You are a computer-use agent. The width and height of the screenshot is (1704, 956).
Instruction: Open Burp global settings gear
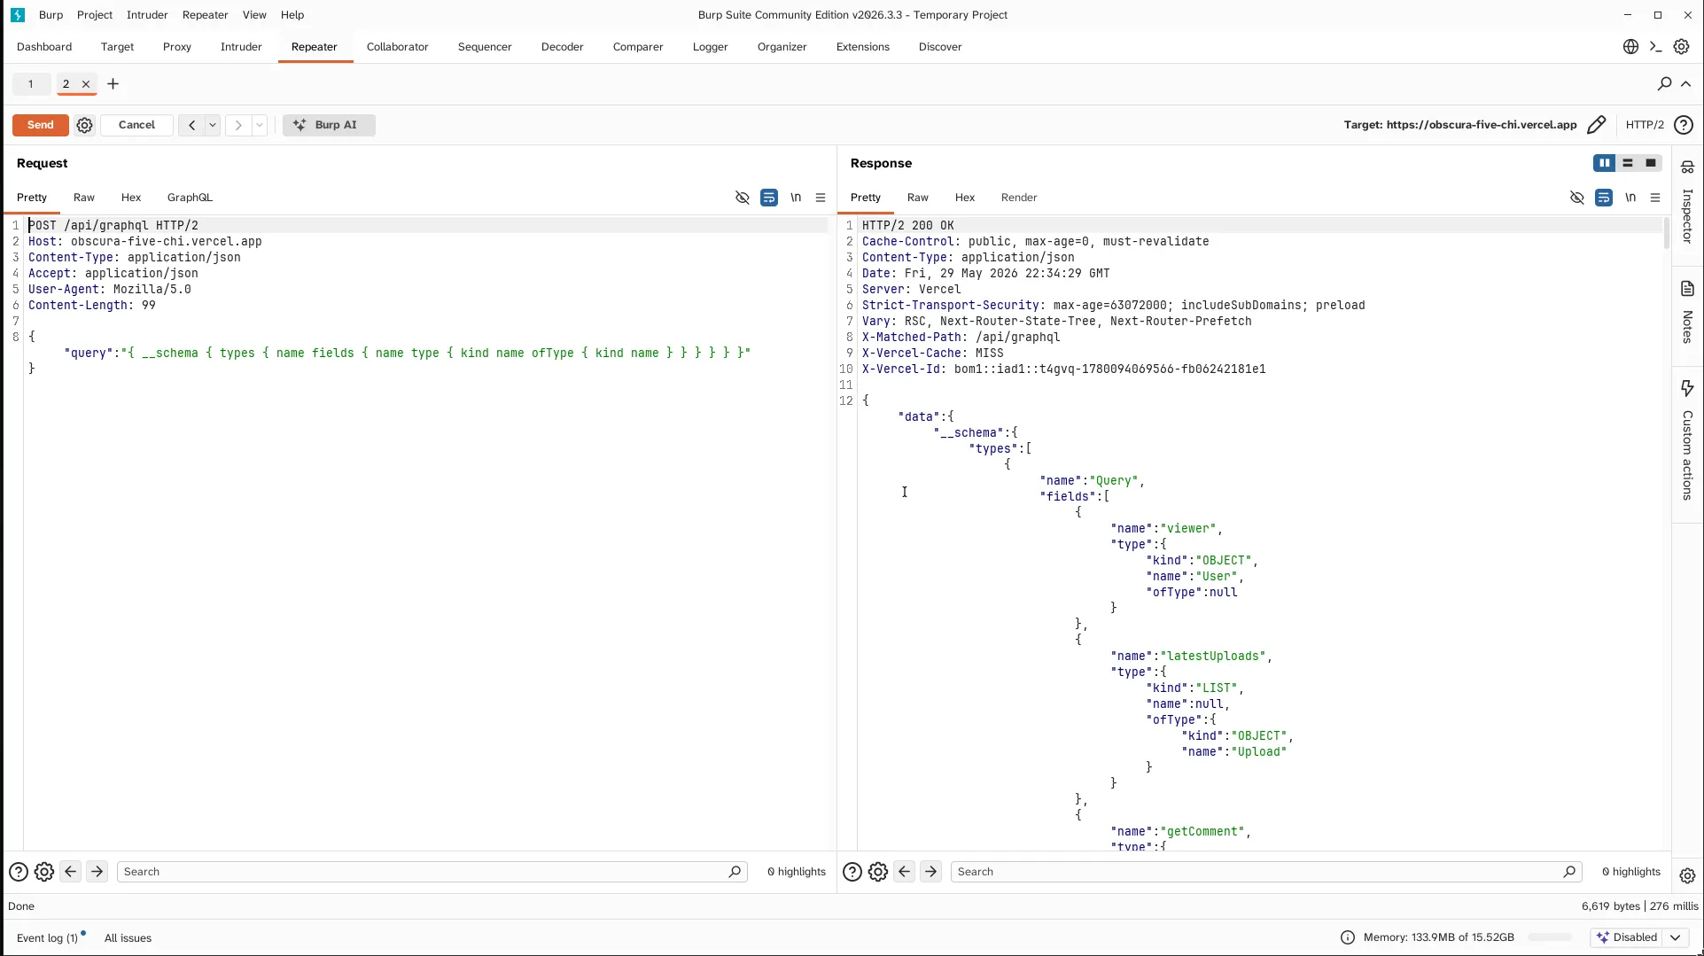pyautogui.click(x=1681, y=47)
